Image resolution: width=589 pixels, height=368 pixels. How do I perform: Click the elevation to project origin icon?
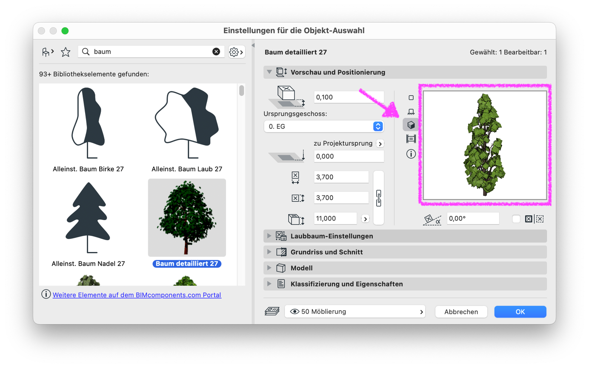(x=287, y=156)
